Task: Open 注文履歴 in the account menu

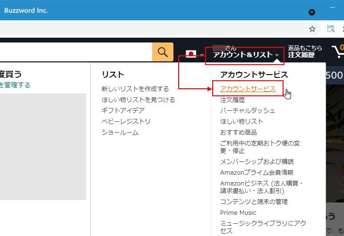Action: pyautogui.click(x=232, y=100)
